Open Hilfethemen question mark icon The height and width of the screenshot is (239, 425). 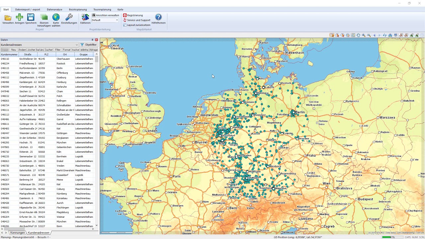158,19
